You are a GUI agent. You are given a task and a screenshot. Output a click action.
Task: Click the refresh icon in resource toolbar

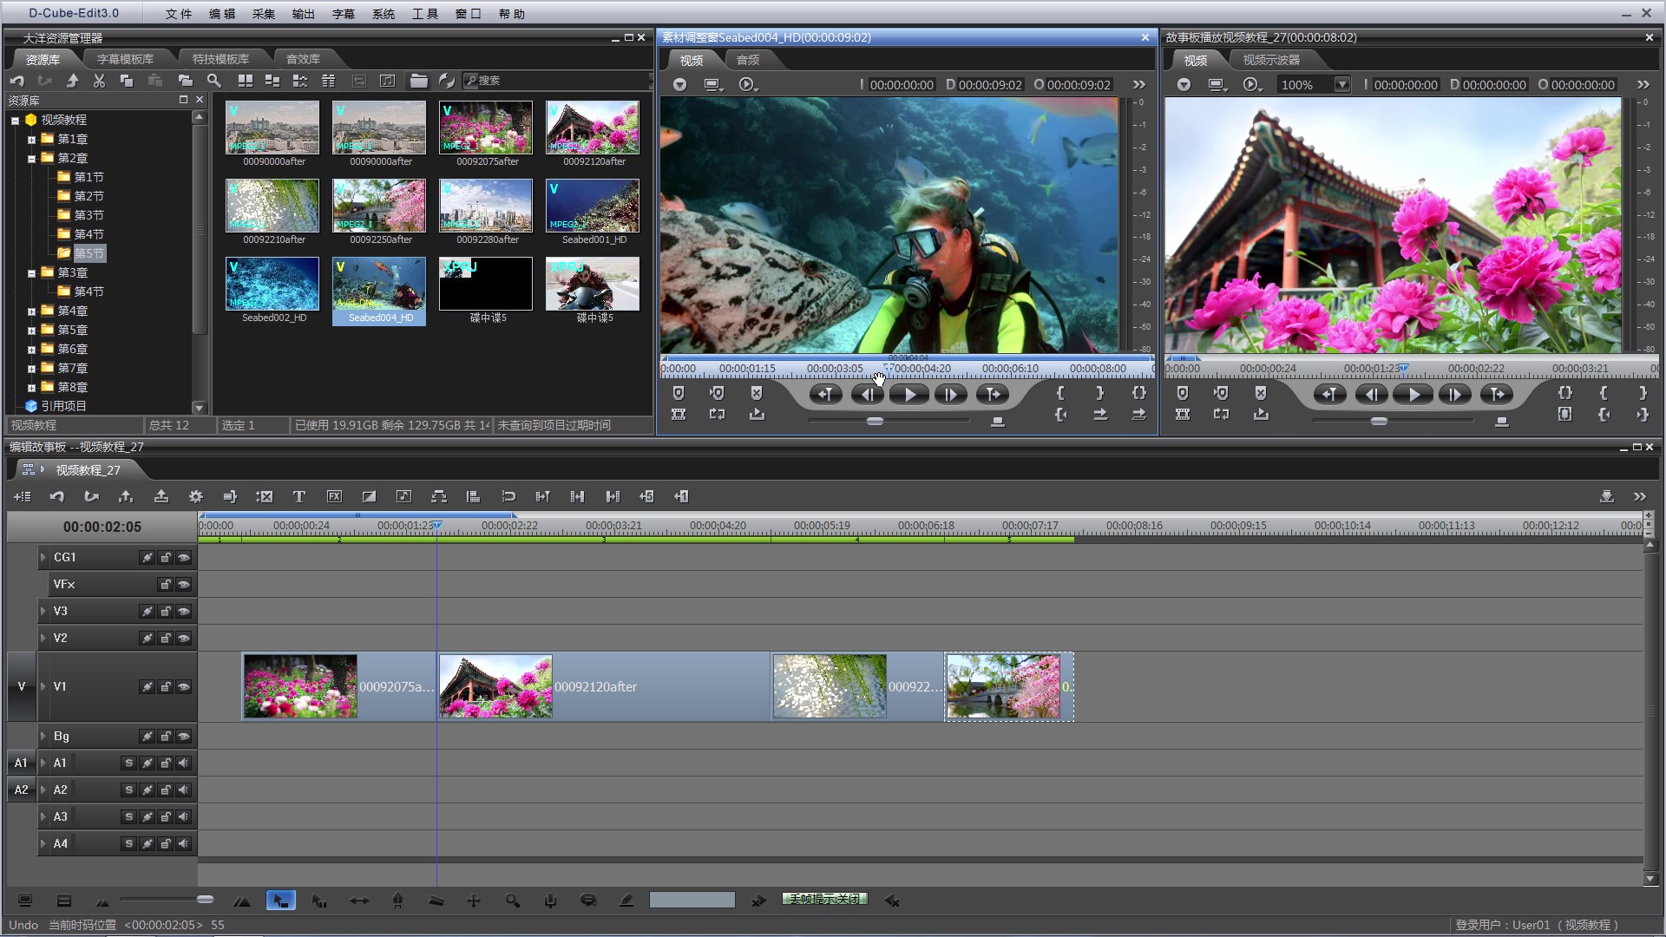click(x=447, y=81)
